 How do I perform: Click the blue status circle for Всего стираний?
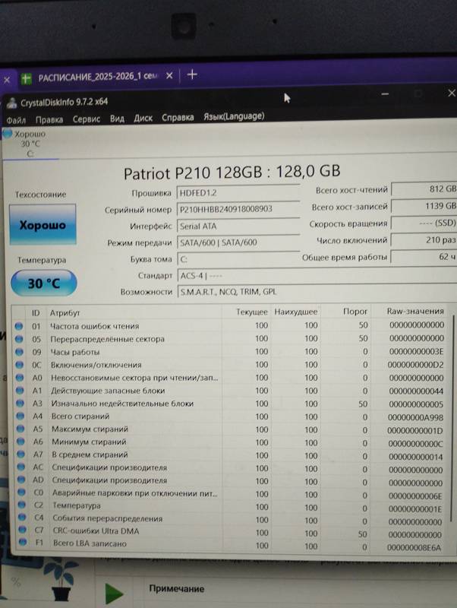pyautogui.click(x=20, y=416)
